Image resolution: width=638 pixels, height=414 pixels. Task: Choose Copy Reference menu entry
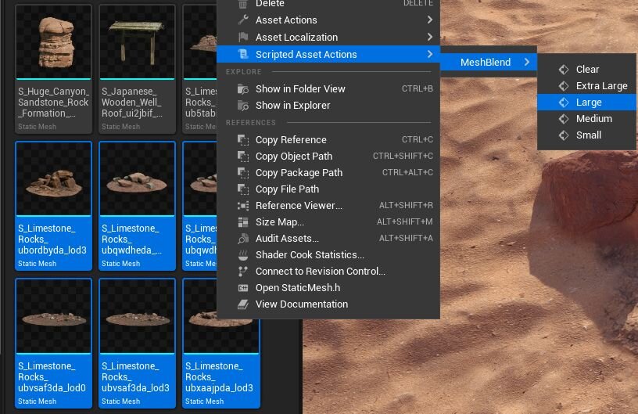click(328, 139)
